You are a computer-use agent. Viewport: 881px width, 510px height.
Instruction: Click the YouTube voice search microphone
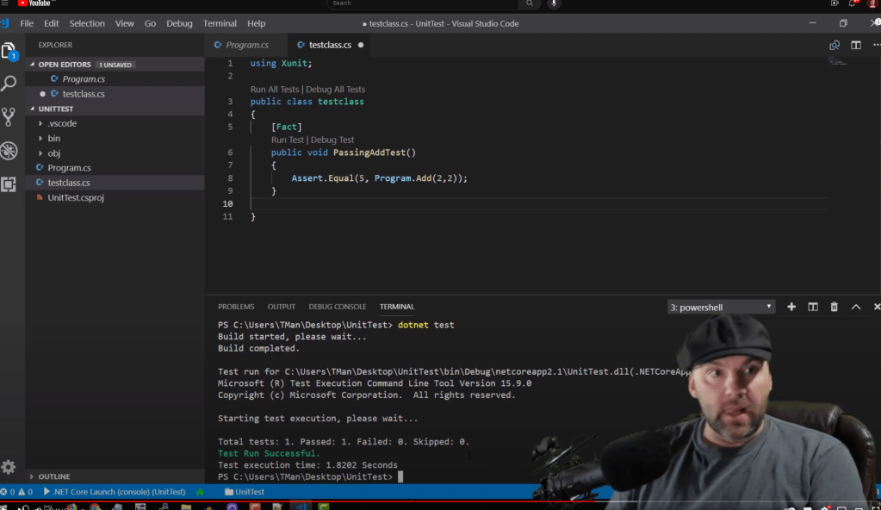point(554,3)
